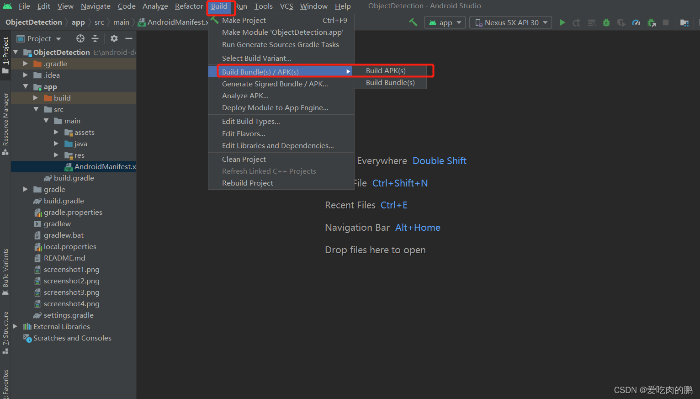700x399 pixels.
Task: Click the 'src' breadcrumb in navigation bar
Action: [x=99, y=22]
